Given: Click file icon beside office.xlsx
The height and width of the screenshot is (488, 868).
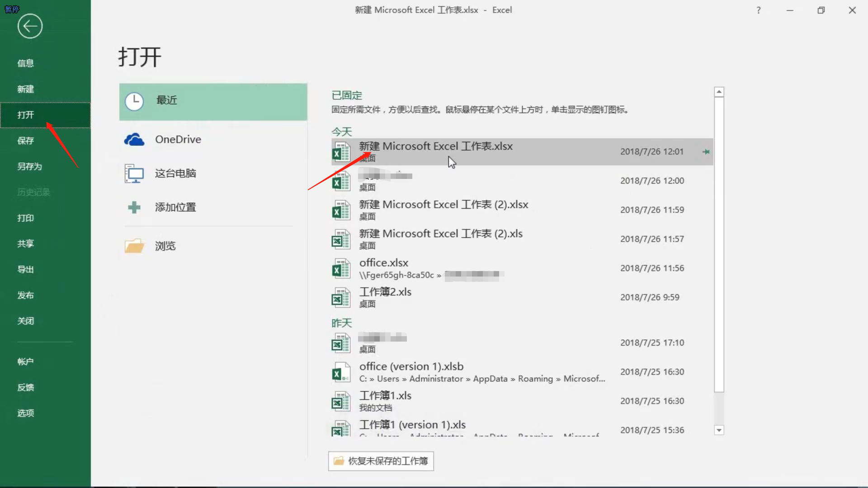Looking at the screenshot, I should tap(341, 268).
